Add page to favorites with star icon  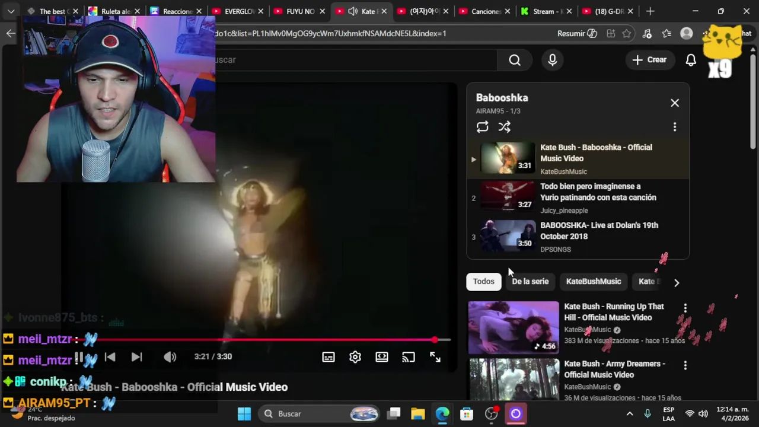pyautogui.click(x=627, y=34)
